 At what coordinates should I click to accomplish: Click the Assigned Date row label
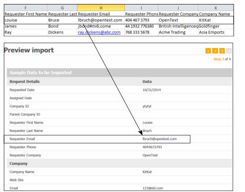click(x=21, y=98)
